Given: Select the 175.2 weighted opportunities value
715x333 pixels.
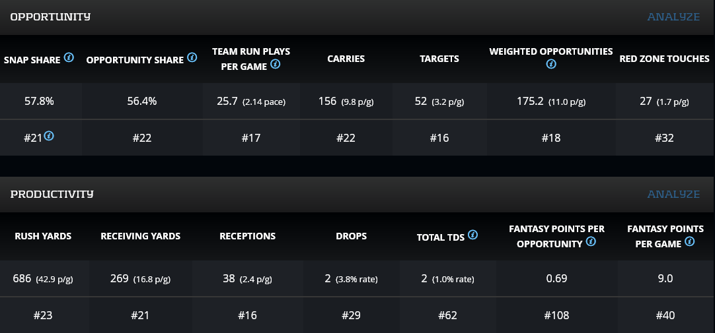Looking at the screenshot, I should (529, 102).
